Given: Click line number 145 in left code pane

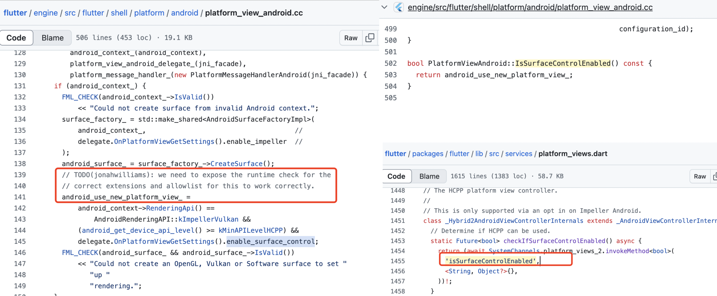Looking at the screenshot, I should tap(20, 242).
